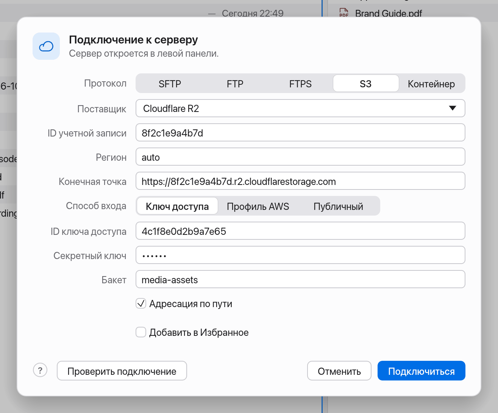The width and height of the screenshot is (498, 413).
Task: Switch protocol to FTPS
Action: click(x=300, y=84)
